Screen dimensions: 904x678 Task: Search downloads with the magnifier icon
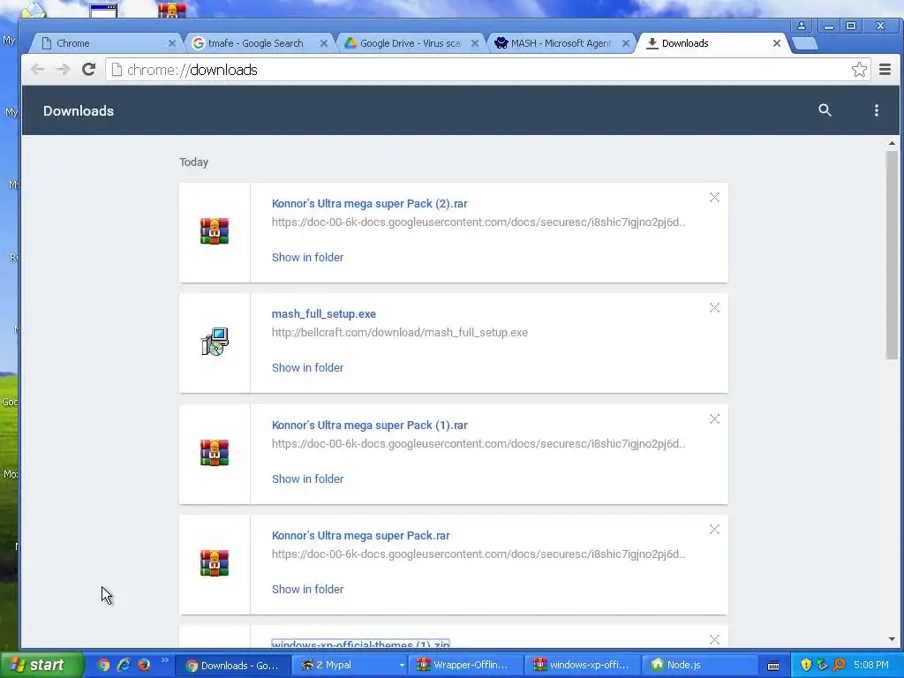click(x=825, y=110)
